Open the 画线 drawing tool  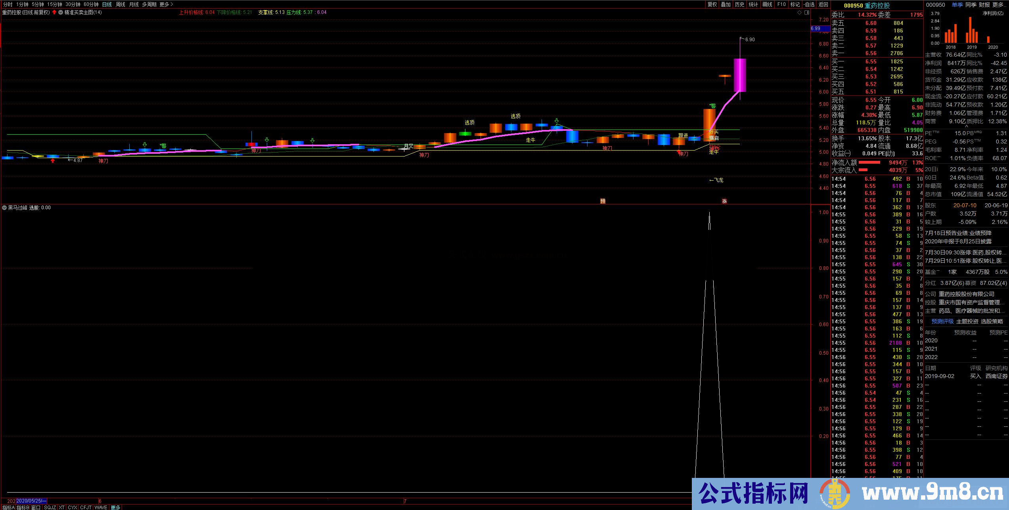[767, 4]
